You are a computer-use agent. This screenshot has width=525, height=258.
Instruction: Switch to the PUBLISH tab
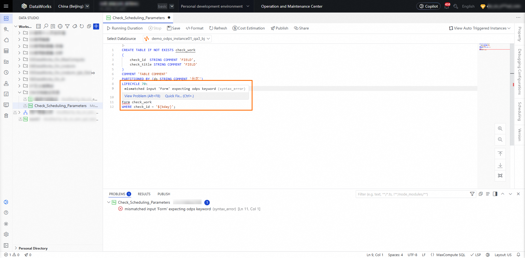tap(164, 194)
